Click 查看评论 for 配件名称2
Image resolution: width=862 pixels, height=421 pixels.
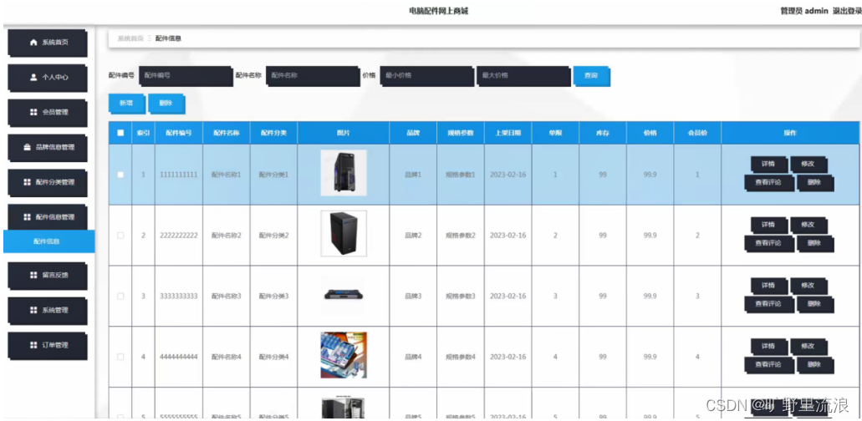click(x=768, y=244)
